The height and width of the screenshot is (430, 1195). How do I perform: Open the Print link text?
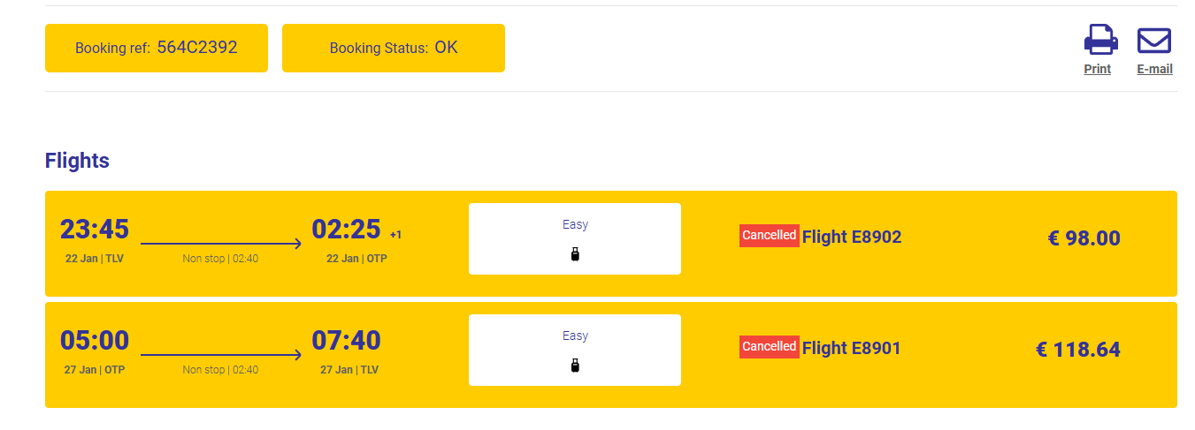(x=1098, y=69)
